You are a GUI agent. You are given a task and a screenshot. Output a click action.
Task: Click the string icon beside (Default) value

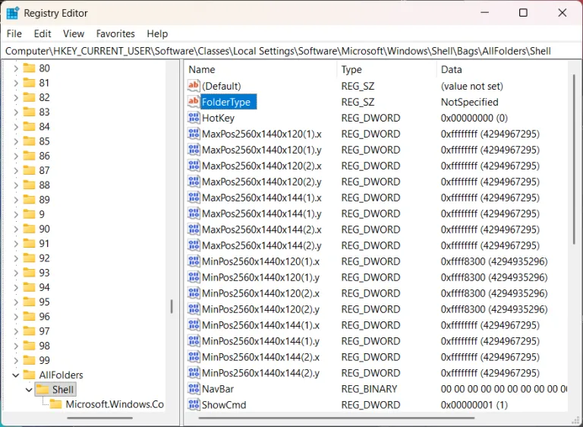(194, 86)
